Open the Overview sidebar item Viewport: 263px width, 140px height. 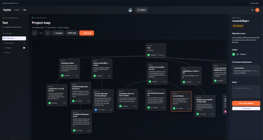coord(14,34)
